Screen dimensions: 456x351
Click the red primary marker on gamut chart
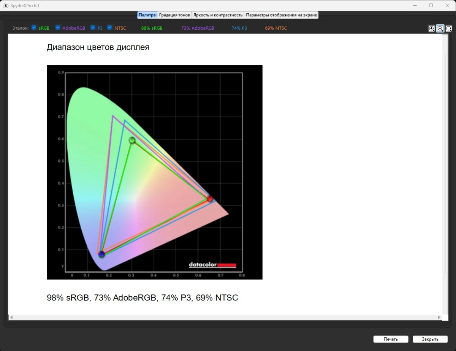(210, 198)
